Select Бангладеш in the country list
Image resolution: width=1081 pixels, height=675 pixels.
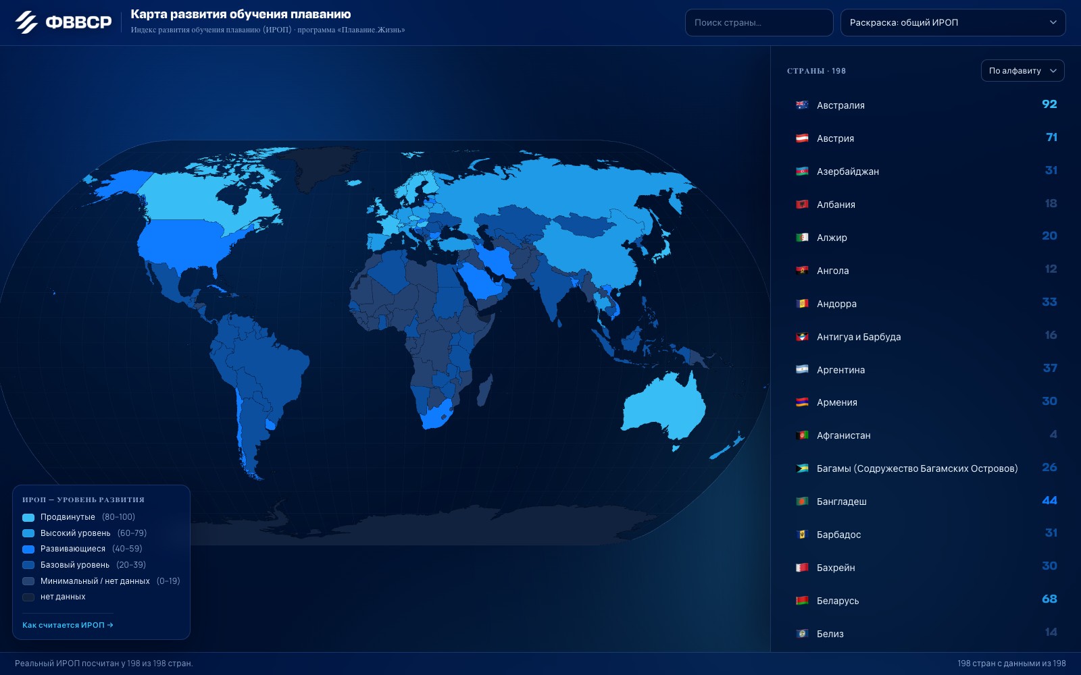[926, 501]
